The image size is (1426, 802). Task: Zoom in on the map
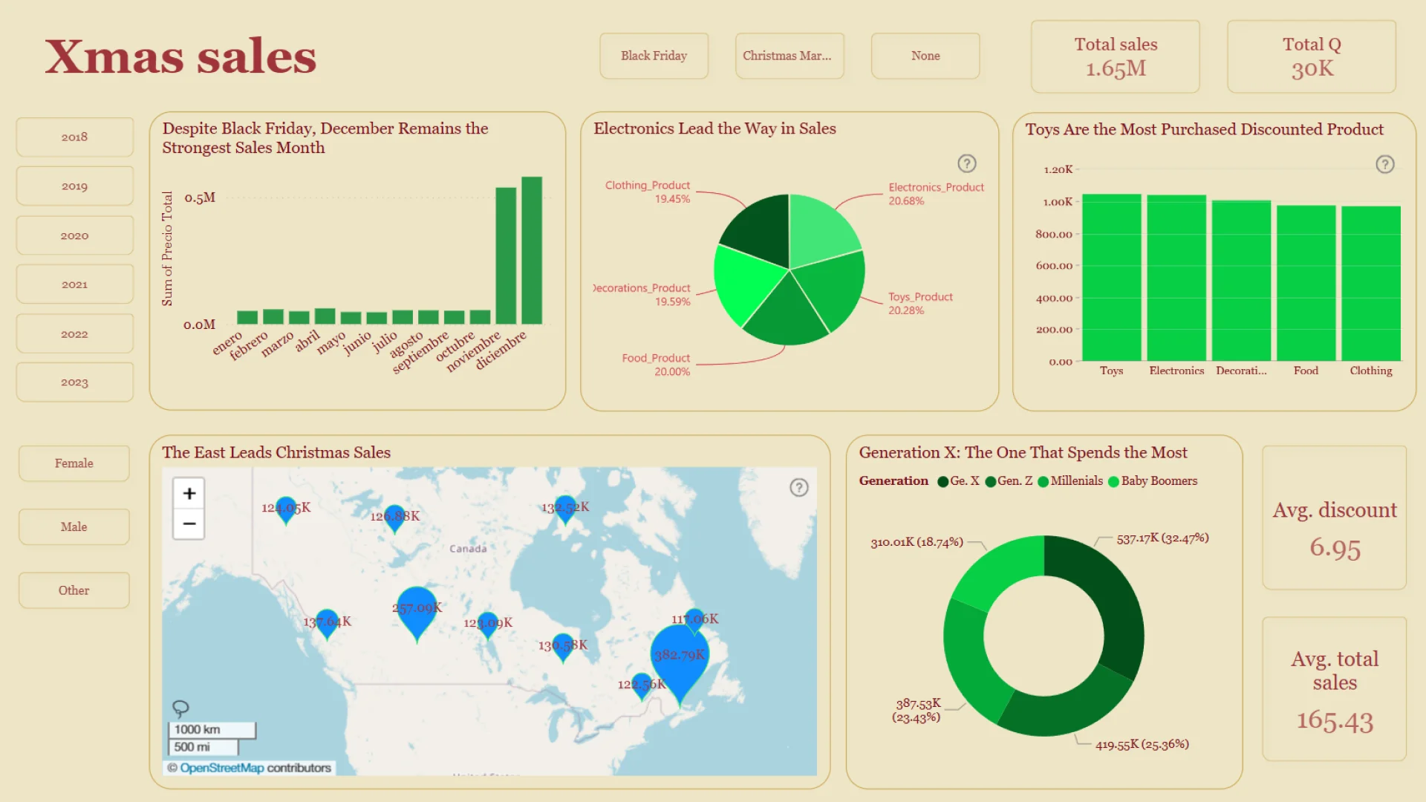click(189, 493)
